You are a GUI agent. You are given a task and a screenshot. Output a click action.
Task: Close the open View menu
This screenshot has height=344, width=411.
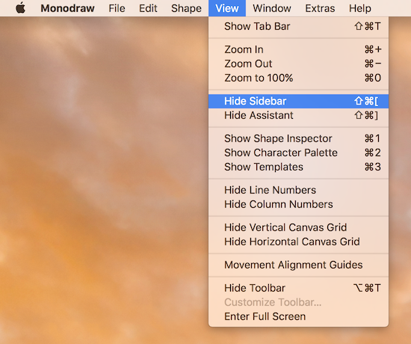[227, 8]
